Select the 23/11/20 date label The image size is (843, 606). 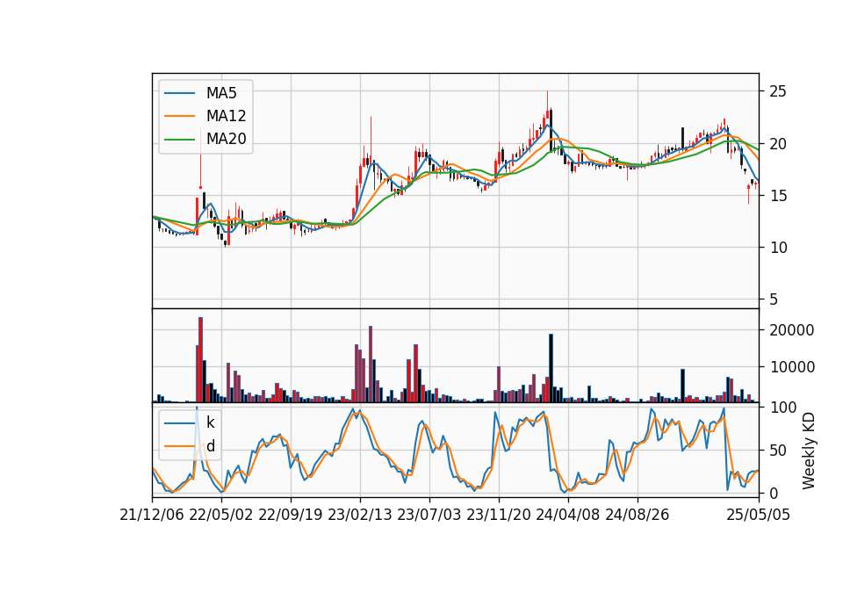(x=499, y=516)
